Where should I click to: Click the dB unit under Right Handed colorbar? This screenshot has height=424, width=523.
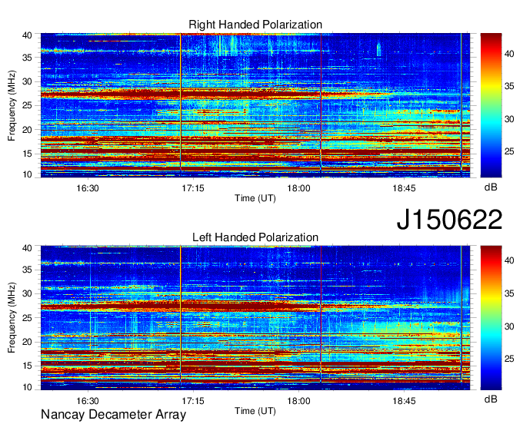click(491, 187)
